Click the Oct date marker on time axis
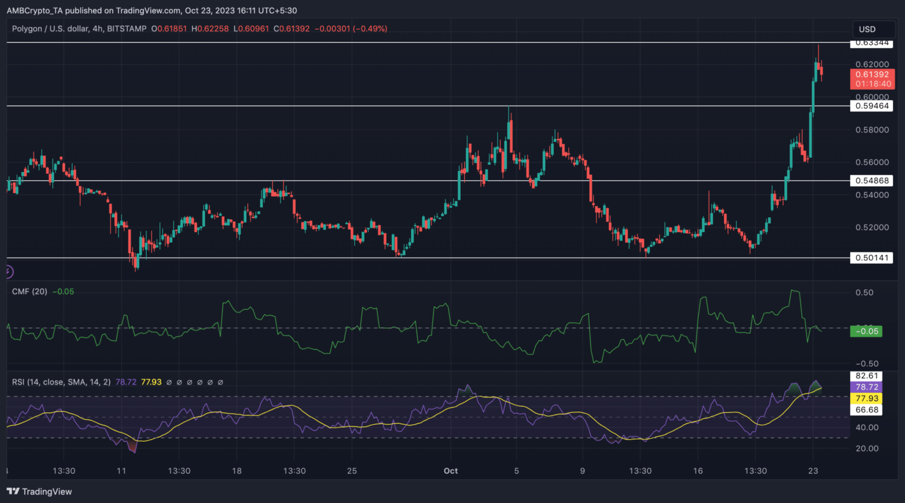 pos(451,471)
